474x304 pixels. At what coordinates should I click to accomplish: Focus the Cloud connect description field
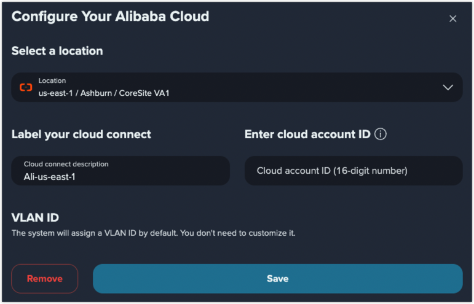(x=120, y=171)
